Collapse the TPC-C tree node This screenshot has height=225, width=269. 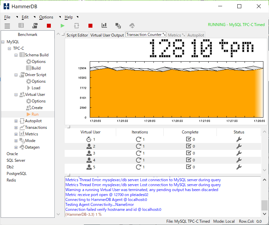[10, 49]
